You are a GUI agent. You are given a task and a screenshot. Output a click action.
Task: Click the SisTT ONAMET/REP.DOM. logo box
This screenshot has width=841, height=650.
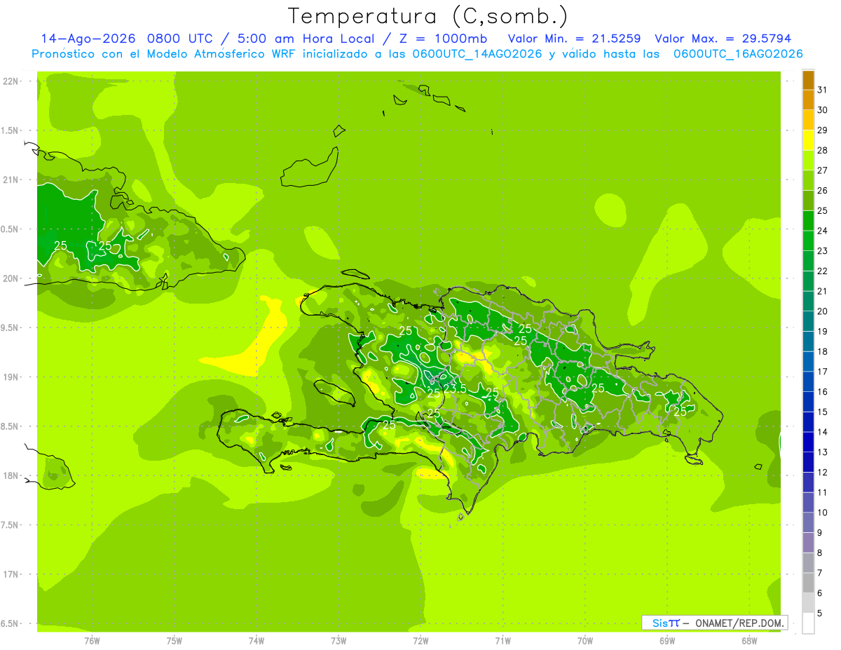pos(714,623)
